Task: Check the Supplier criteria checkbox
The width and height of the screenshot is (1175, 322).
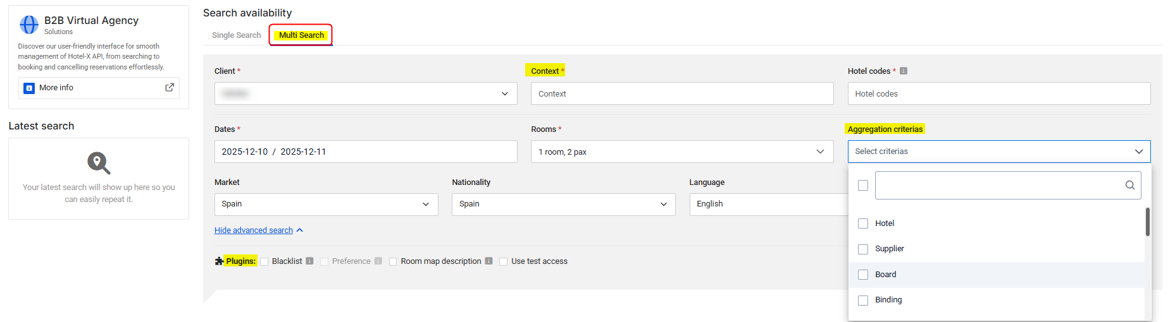Action: pyautogui.click(x=863, y=249)
